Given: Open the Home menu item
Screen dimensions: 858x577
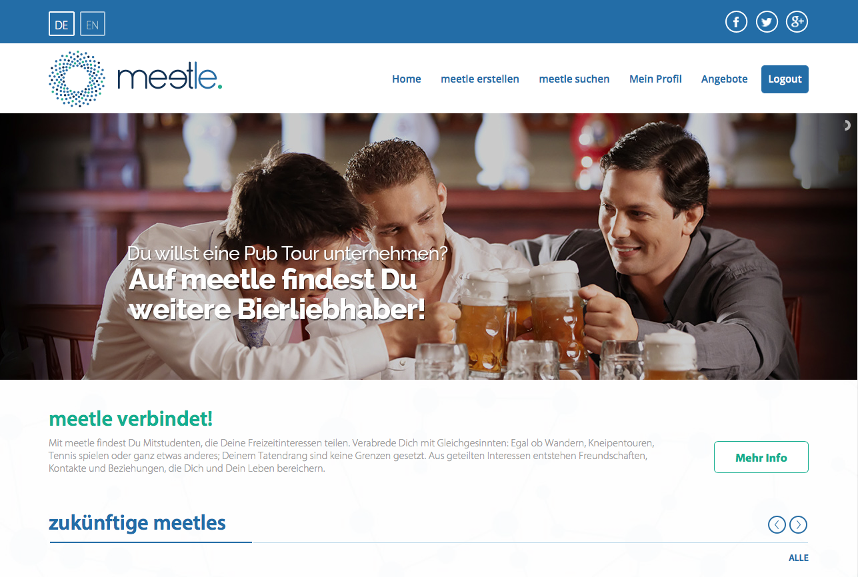Looking at the screenshot, I should click(407, 79).
